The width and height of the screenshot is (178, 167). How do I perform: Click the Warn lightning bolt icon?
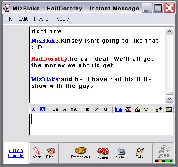[x=37, y=151]
